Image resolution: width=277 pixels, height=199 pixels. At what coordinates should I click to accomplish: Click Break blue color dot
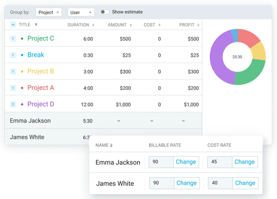click(22, 55)
